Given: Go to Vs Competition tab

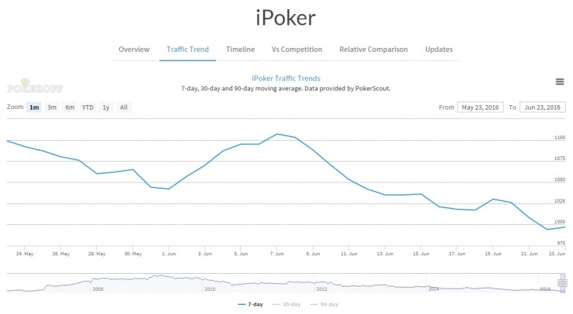Looking at the screenshot, I should [297, 49].
